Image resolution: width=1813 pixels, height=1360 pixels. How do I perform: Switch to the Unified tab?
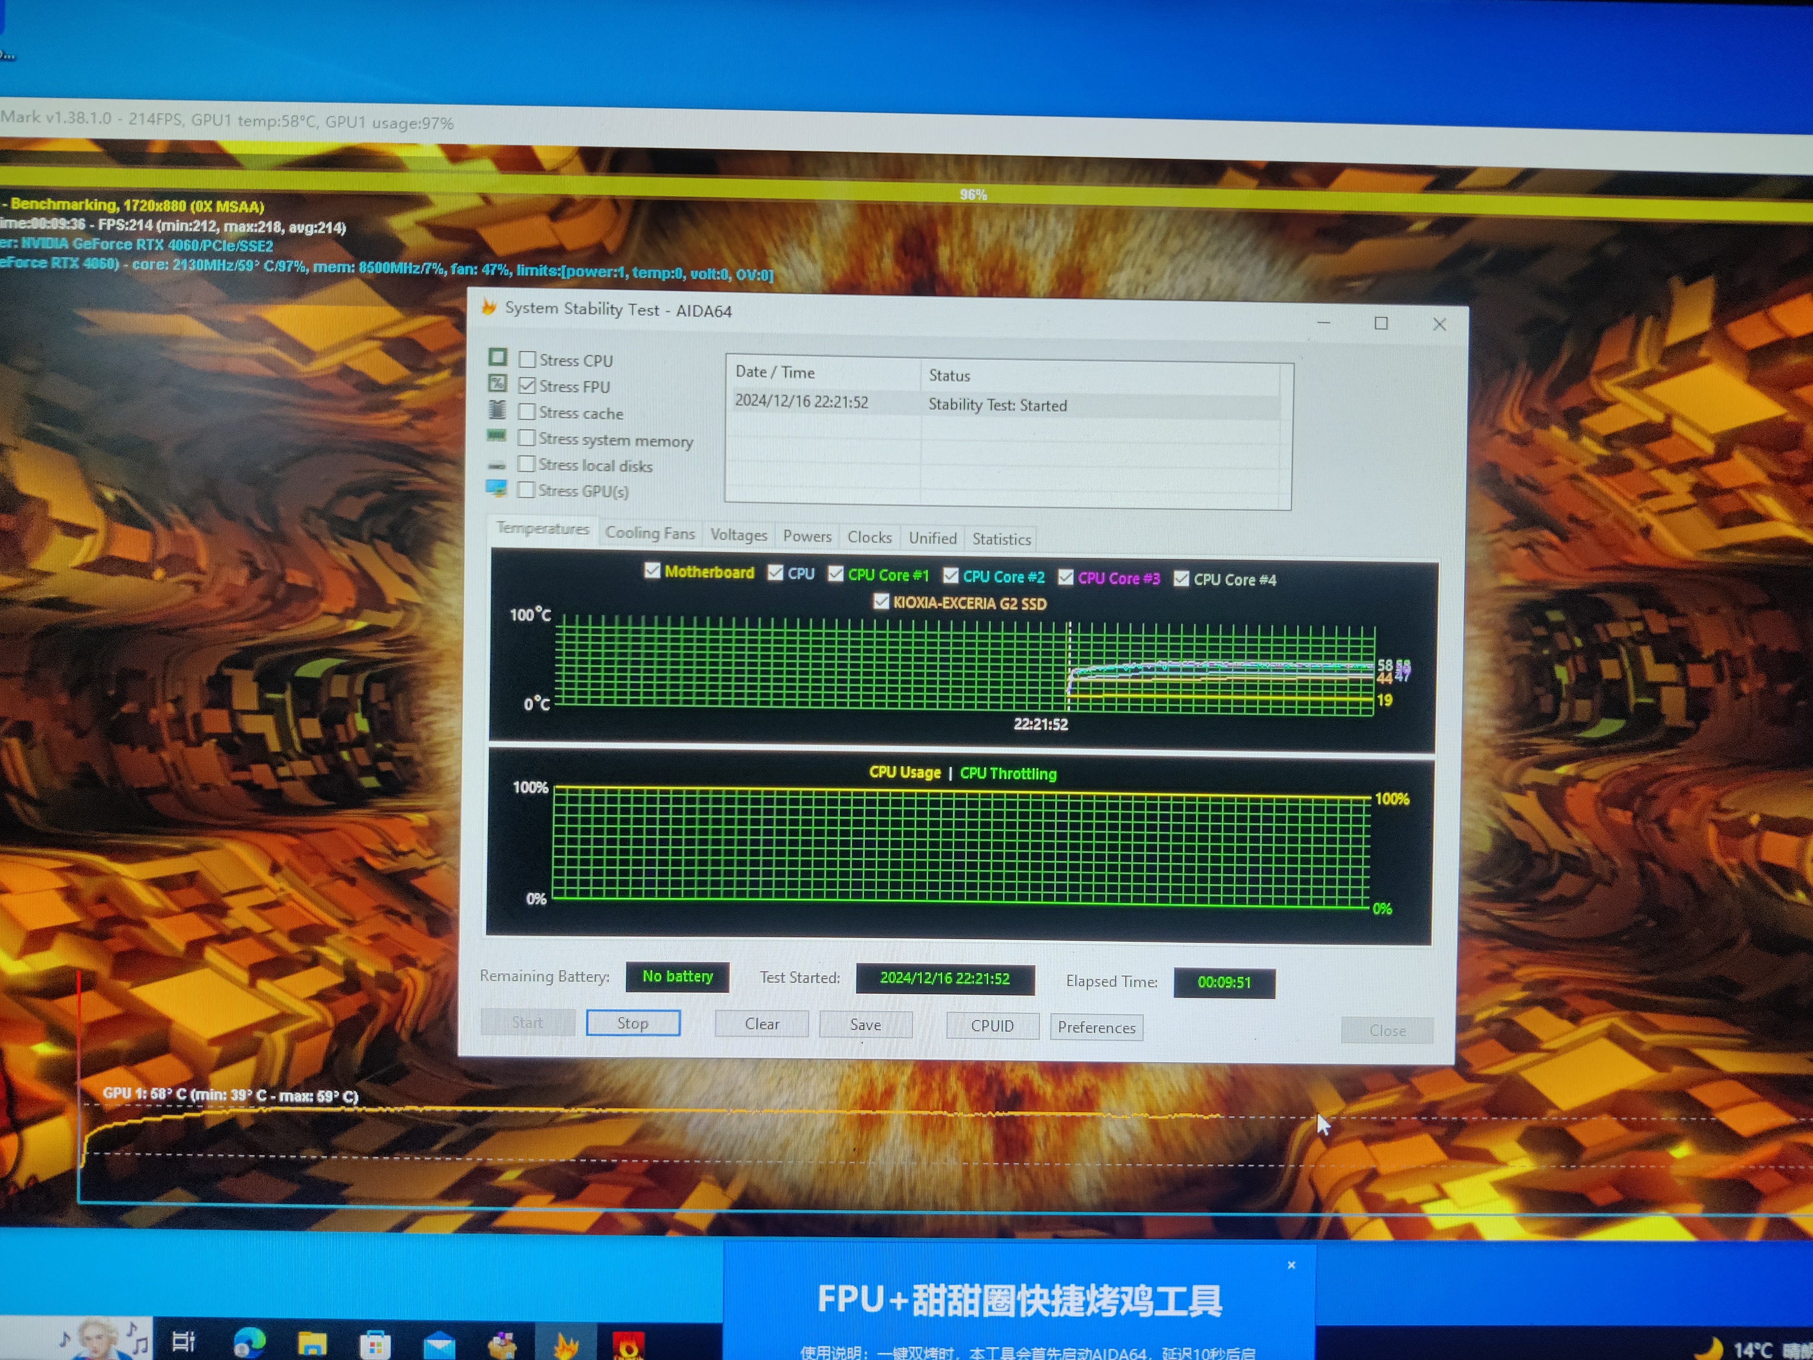[933, 539]
